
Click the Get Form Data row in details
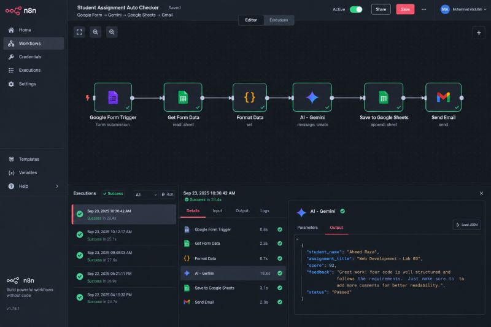pyautogui.click(x=233, y=244)
